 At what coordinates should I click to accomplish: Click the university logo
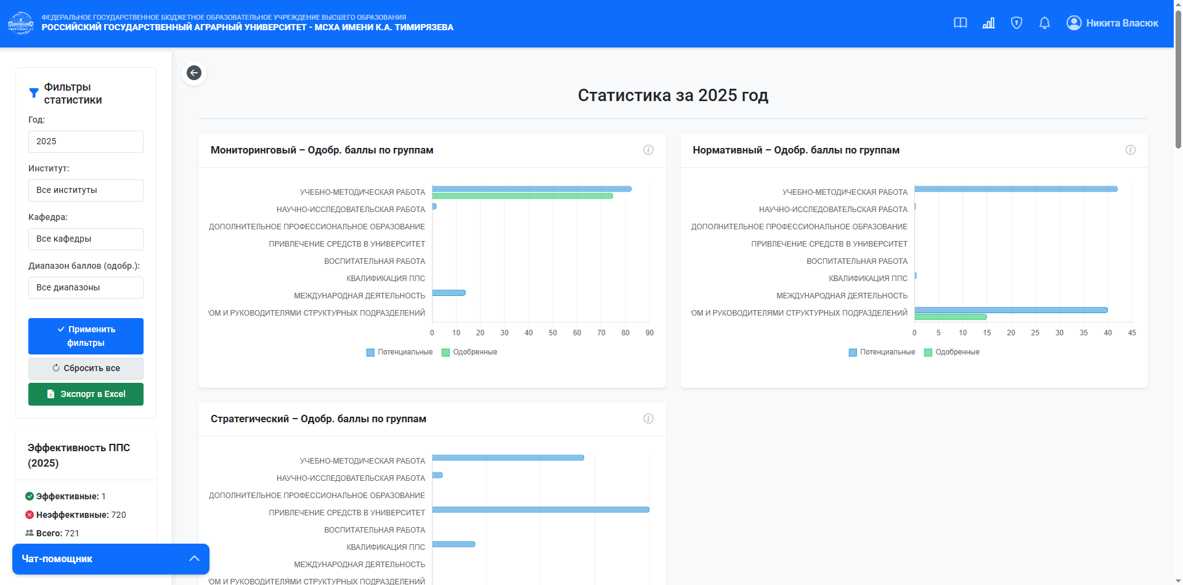20,23
